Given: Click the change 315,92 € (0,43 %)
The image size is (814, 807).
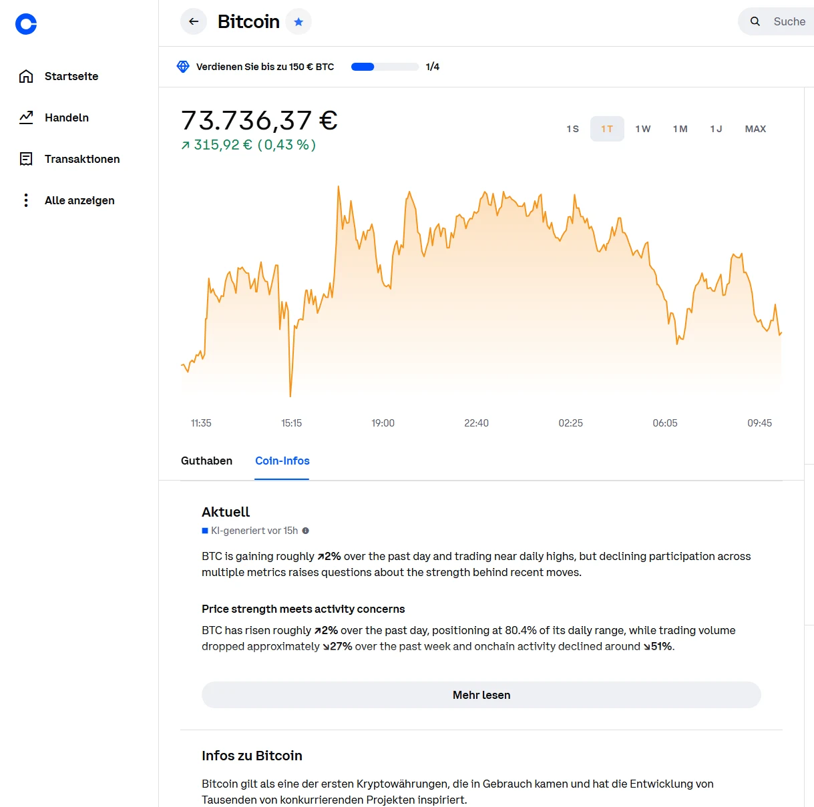Looking at the screenshot, I should [248, 145].
